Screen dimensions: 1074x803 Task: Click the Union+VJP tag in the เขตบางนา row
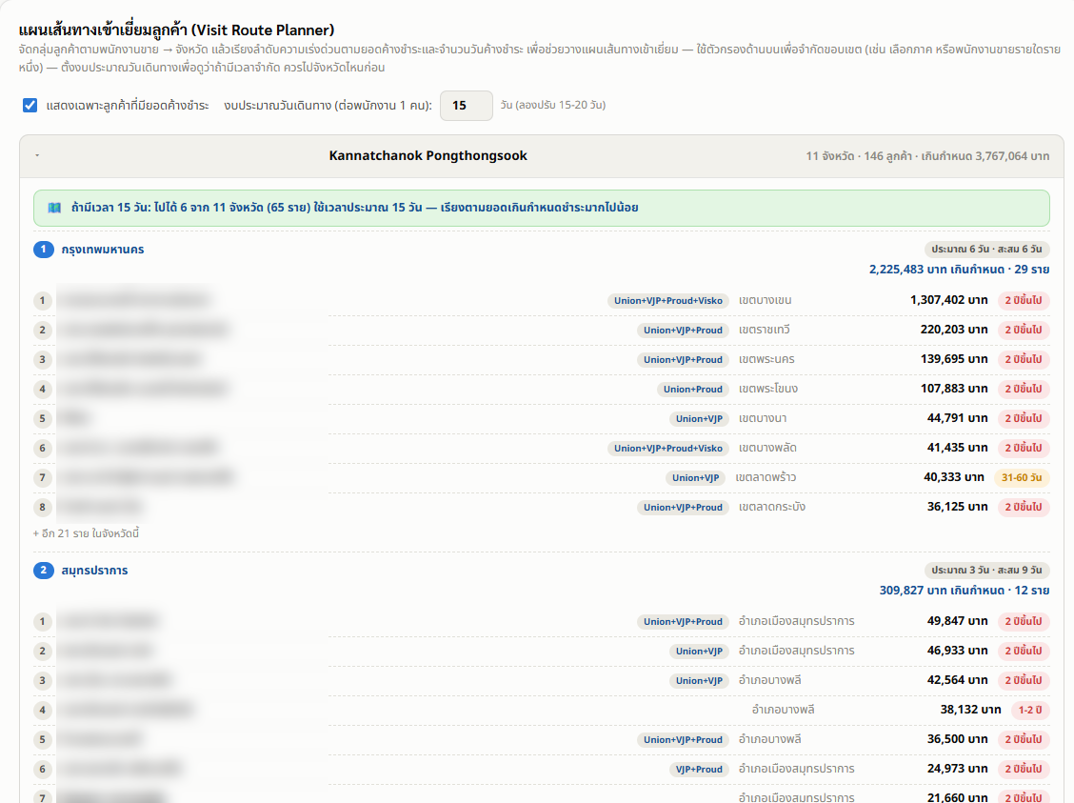tap(699, 418)
